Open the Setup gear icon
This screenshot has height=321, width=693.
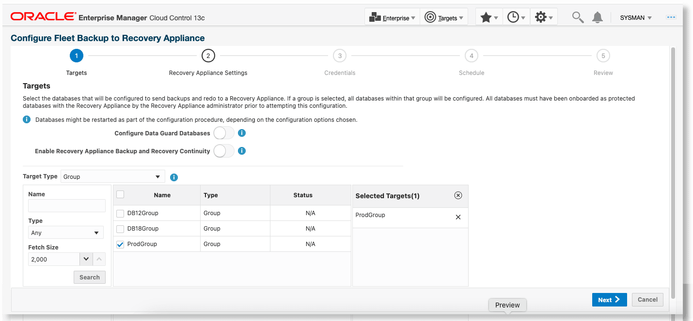(541, 16)
